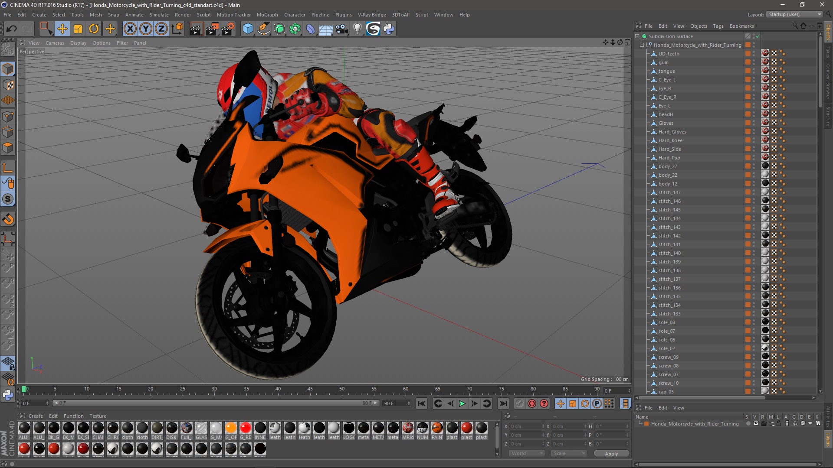The height and width of the screenshot is (468, 833).
Task: Open the Objects panel Tags menu
Action: point(718,26)
